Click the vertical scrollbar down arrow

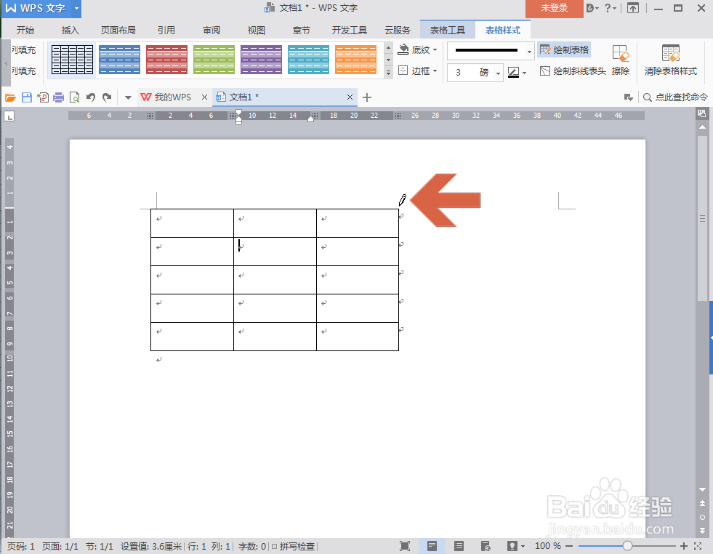coord(703,490)
